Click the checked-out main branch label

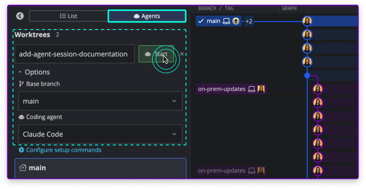point(213,21)
